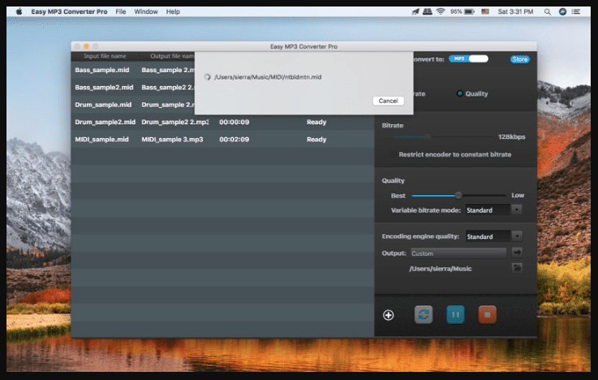Stop conversion with the orange stop button
The height and width of the screenshot is (380, 598).
tap(487, 315)
